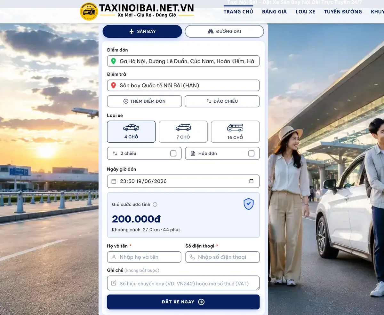Click the 7-seat MPV car icon
This screenshot has height=315, width=384.
183,128
